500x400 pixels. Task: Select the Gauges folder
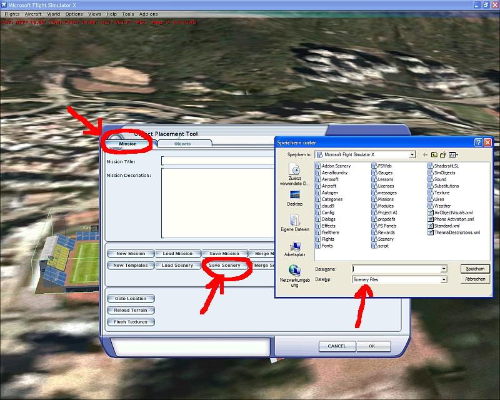(x=382, y=172)
